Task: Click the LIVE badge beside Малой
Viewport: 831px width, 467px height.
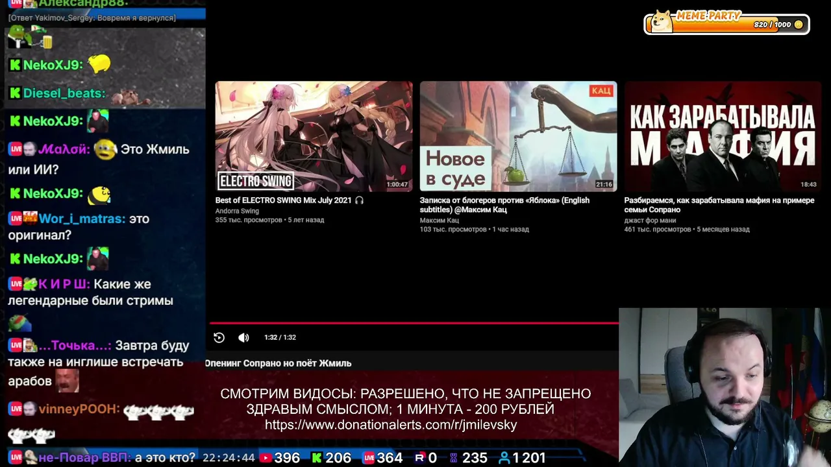Action: [15, 149]
